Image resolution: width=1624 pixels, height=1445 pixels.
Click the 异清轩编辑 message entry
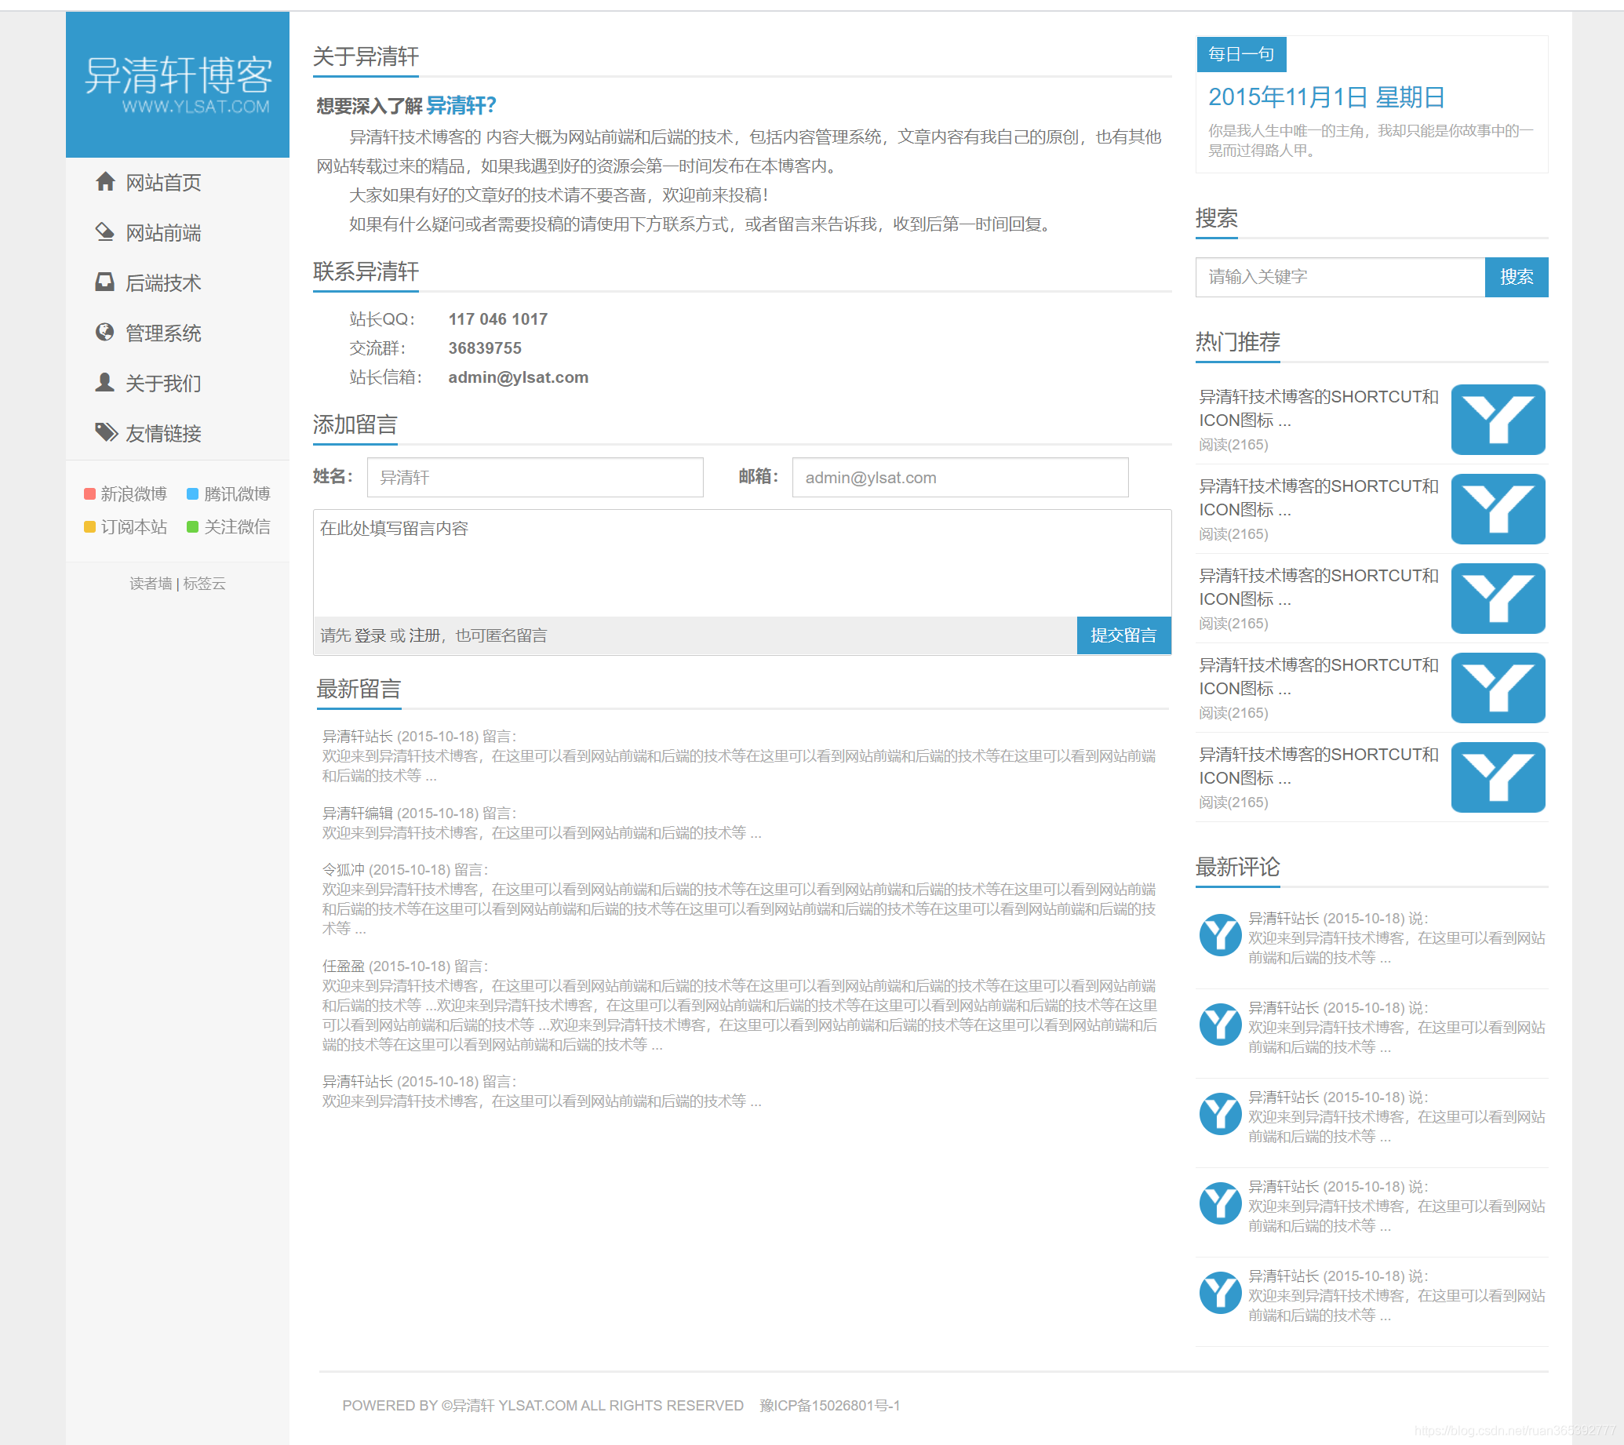point(541,823)
